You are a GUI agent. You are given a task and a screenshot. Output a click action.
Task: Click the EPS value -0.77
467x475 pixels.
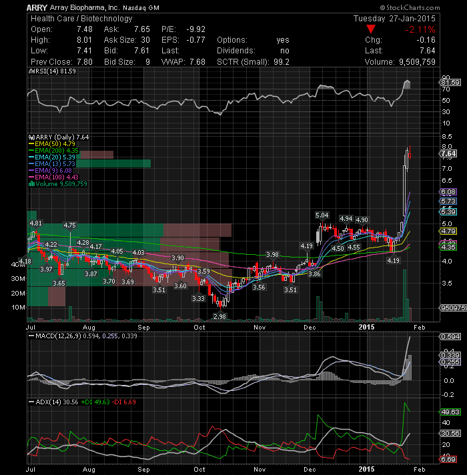pos(195,40)
